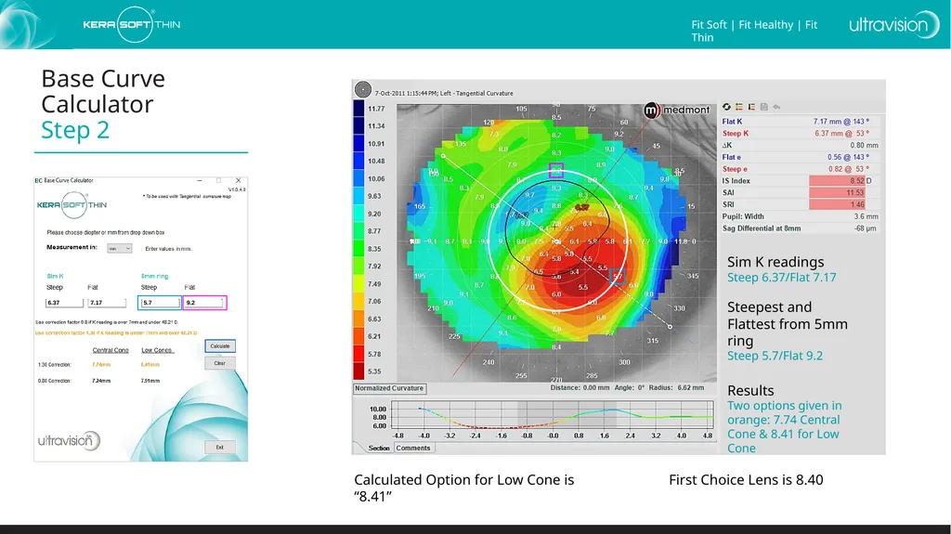Open the Measurement in mm dropdown

coord(120,248)
